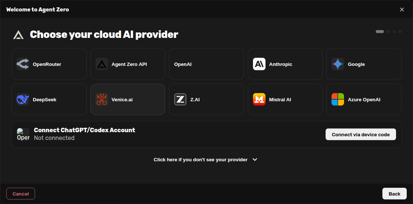Image resolution: width=413 pixels, height=204 pixels.
Task: Select the Google label
Action: [x=356, y=64]
